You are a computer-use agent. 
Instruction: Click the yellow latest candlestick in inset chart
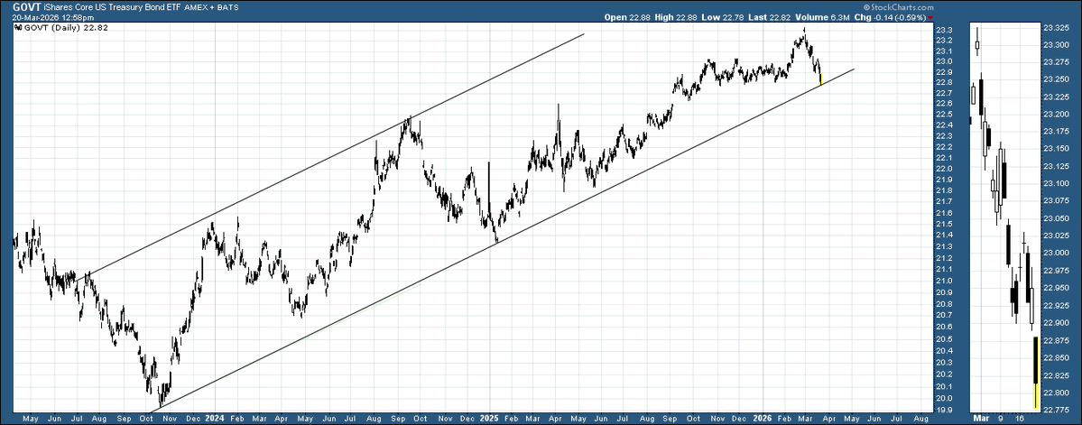click(x=1036, y=372)
